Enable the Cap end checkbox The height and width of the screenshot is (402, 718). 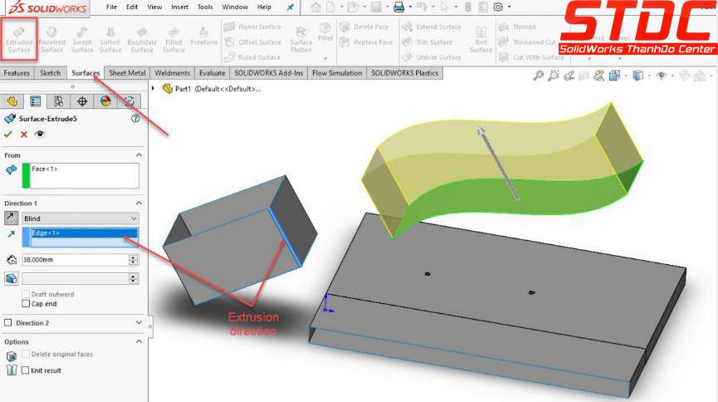coord(26,304)
